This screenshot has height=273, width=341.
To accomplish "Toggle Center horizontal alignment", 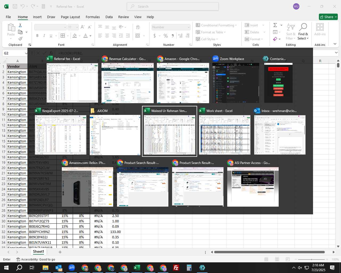I will point(107,35).
